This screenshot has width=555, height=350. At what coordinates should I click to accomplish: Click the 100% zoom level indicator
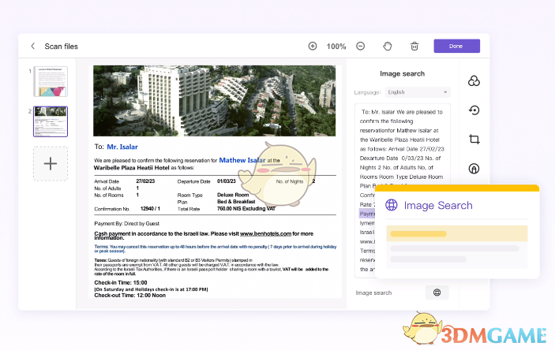(336, 47)
